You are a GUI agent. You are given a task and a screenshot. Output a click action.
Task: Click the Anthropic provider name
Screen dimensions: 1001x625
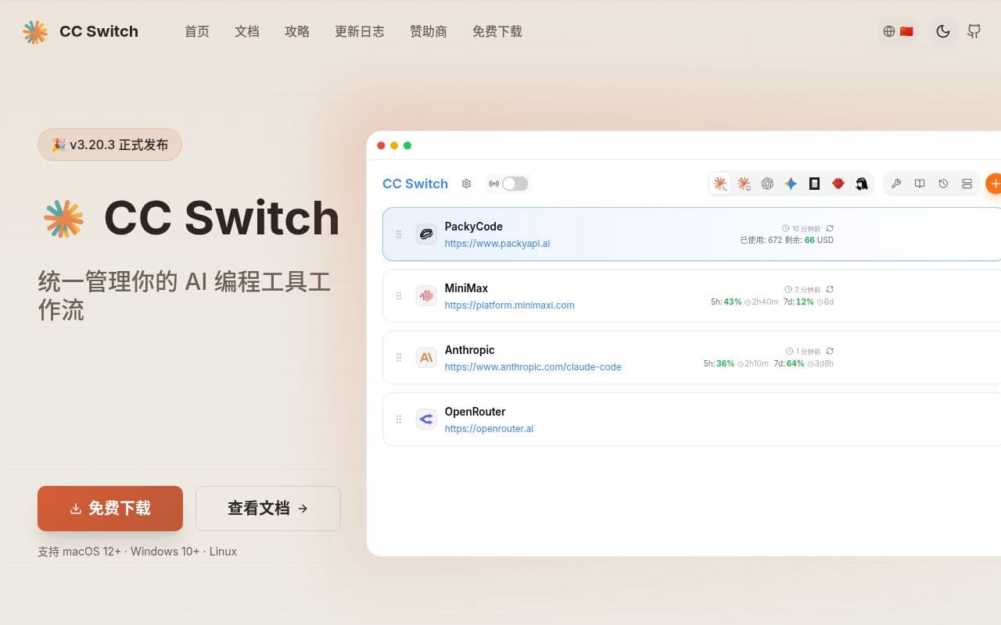pyautogui.click(x=470, y=350)
